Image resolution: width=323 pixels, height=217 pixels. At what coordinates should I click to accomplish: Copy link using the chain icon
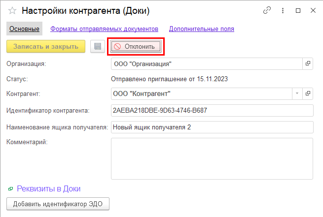(x=267, y=10)
